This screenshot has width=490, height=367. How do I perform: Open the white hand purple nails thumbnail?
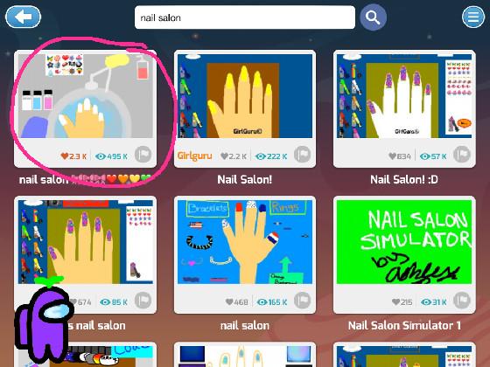point(404,96)
